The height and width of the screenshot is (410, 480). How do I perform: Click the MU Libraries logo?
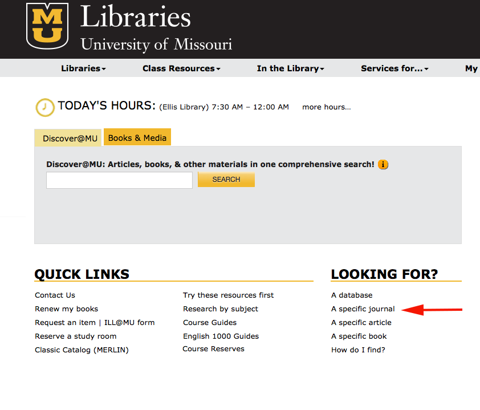pos(46,26)
